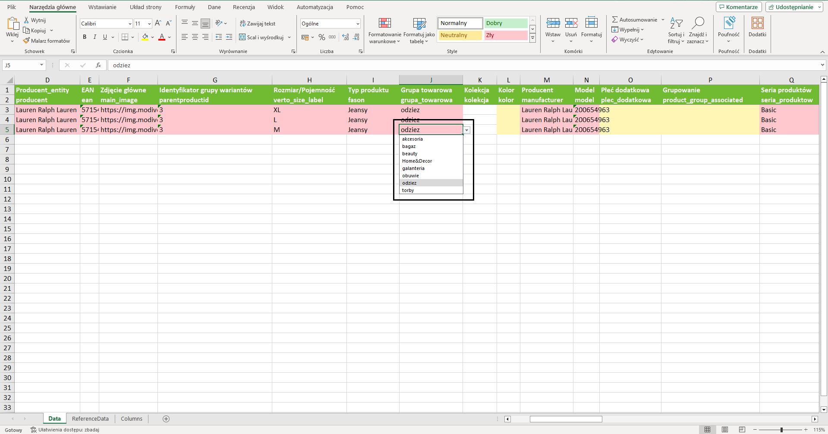Viewport: 828px width, 434px height.
Task: Switch to the Formuły ribbon tab
Action: click(185, 7)
